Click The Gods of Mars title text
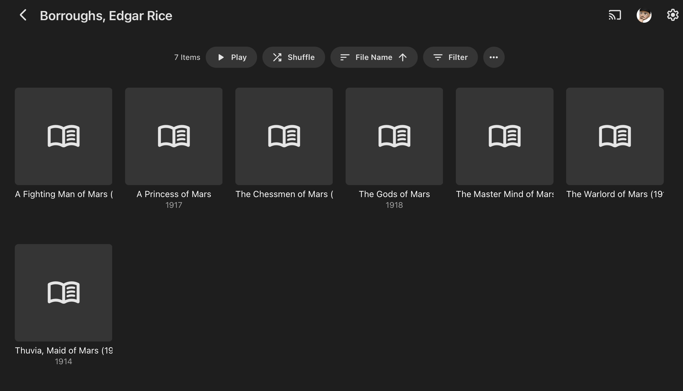 (x=394, y=194)
